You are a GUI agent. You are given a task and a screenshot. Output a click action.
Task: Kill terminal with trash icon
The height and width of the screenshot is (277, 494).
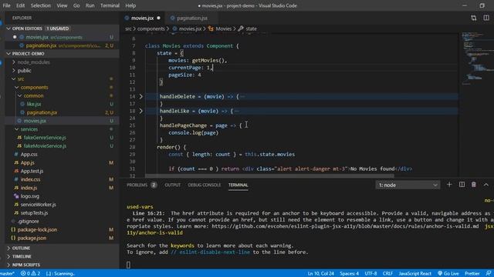tap(473, 185)
